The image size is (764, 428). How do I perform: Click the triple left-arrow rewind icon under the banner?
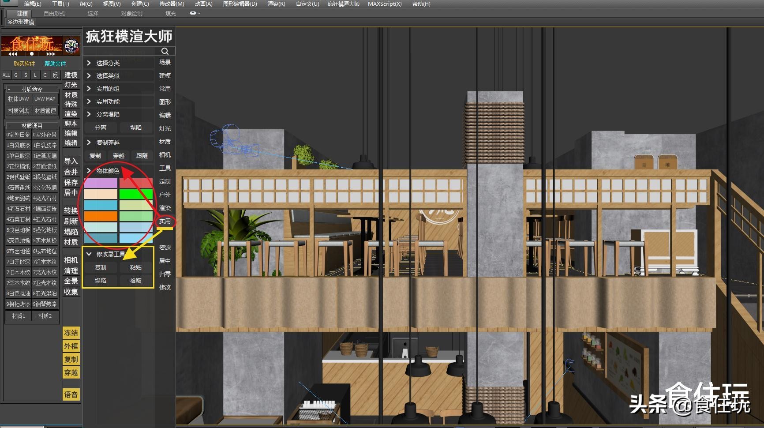13,54
